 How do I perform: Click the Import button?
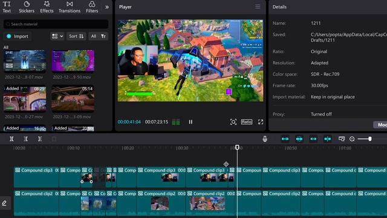(18, 36)
